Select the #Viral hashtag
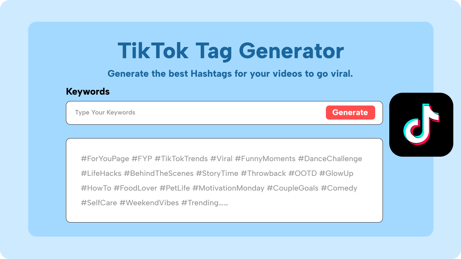461x259 pixels. click(x=221, y=159)
